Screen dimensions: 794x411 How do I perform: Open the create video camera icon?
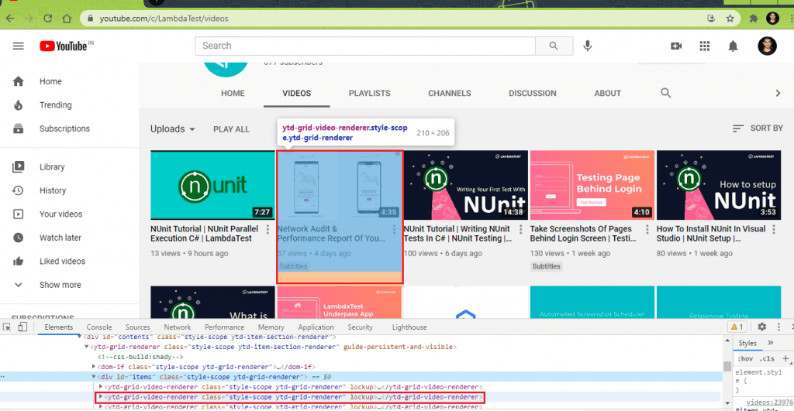coord(675,46)
